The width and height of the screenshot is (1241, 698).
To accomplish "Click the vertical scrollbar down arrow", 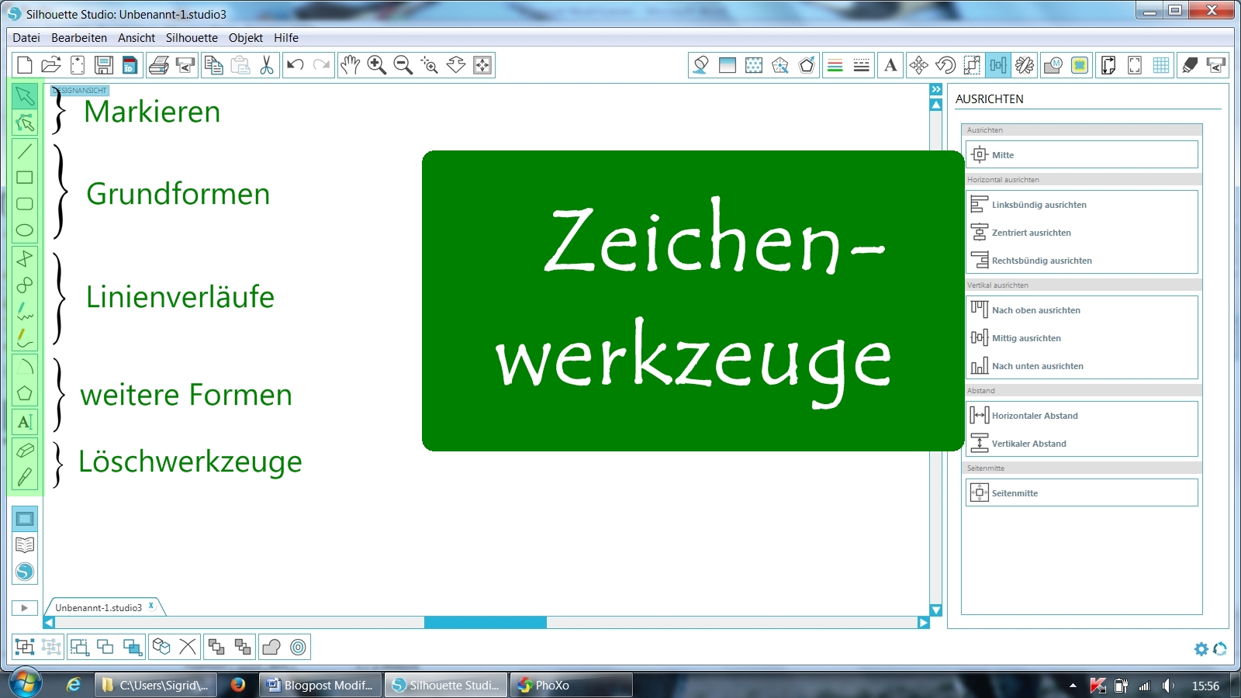I will click(936, 610).
